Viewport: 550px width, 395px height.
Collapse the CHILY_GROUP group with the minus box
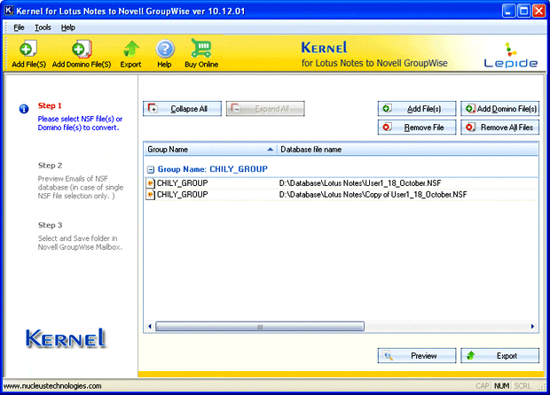[x=151, y=170]
